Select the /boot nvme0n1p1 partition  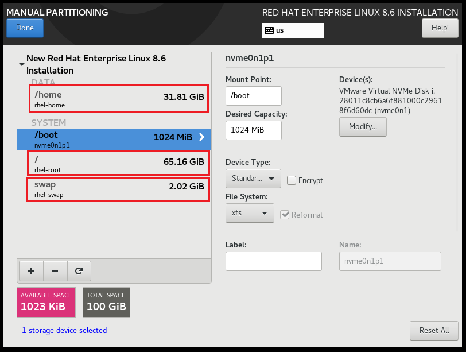pos(114,139)
